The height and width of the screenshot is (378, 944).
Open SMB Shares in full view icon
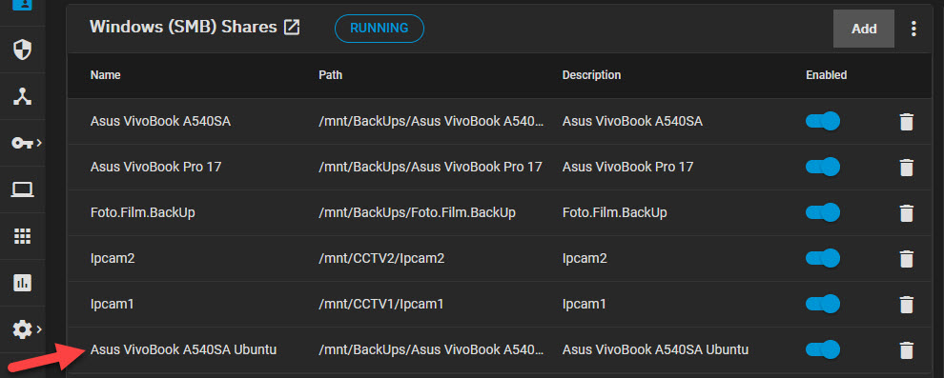point(292,27)
